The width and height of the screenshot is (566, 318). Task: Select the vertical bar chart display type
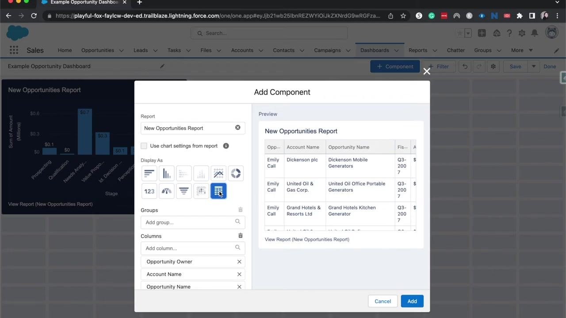tap(167, 174)
